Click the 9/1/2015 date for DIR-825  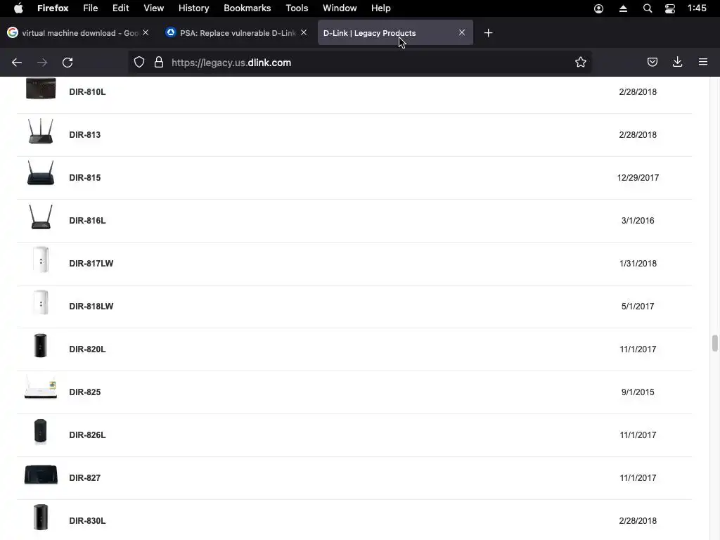tap(638, 392)
